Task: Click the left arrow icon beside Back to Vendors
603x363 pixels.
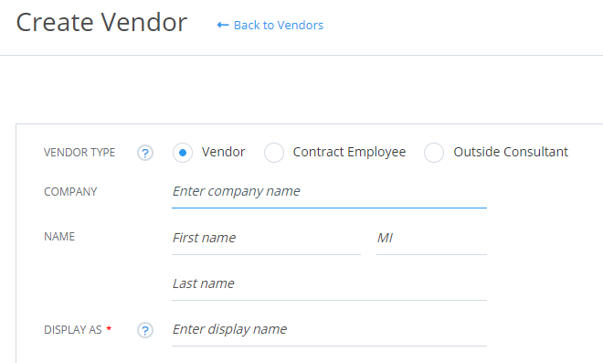Action: [x=223, y=25]
